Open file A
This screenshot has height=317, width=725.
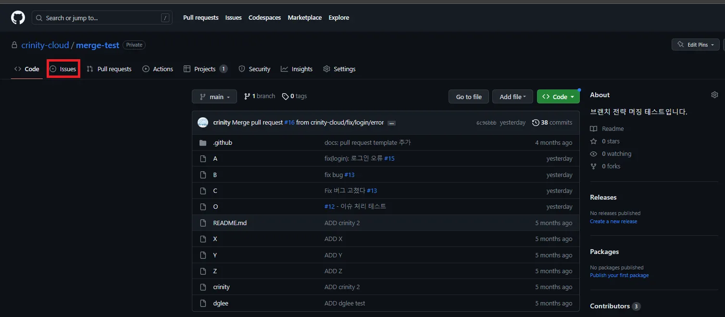[215, 159]
